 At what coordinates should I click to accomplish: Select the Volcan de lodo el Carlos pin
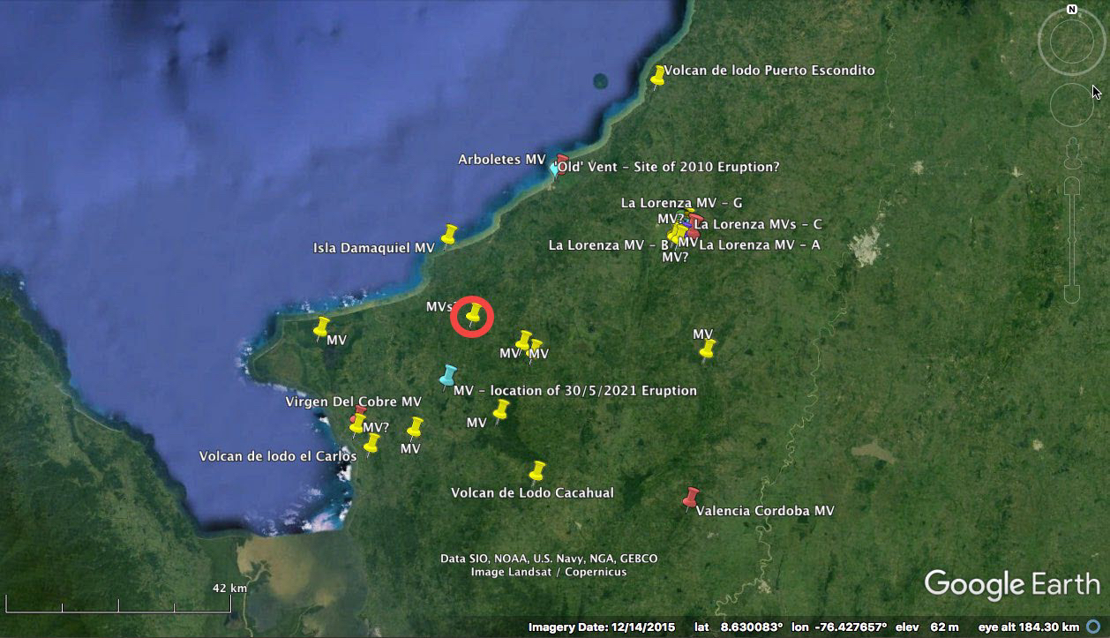point(371,443)
